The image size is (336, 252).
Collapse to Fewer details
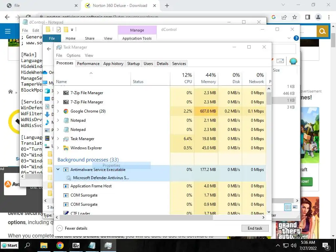coord(72,228)
